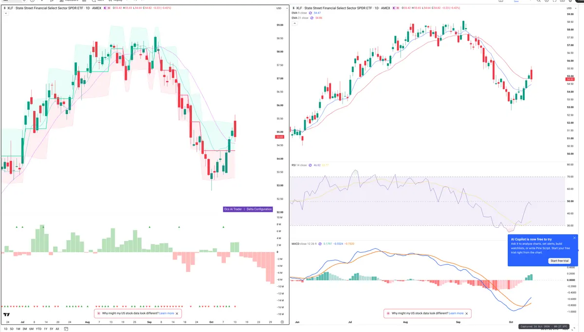Dismiss left chart US stock data notice
This screenshot has height=332, width=584.
tap(178, 313)
